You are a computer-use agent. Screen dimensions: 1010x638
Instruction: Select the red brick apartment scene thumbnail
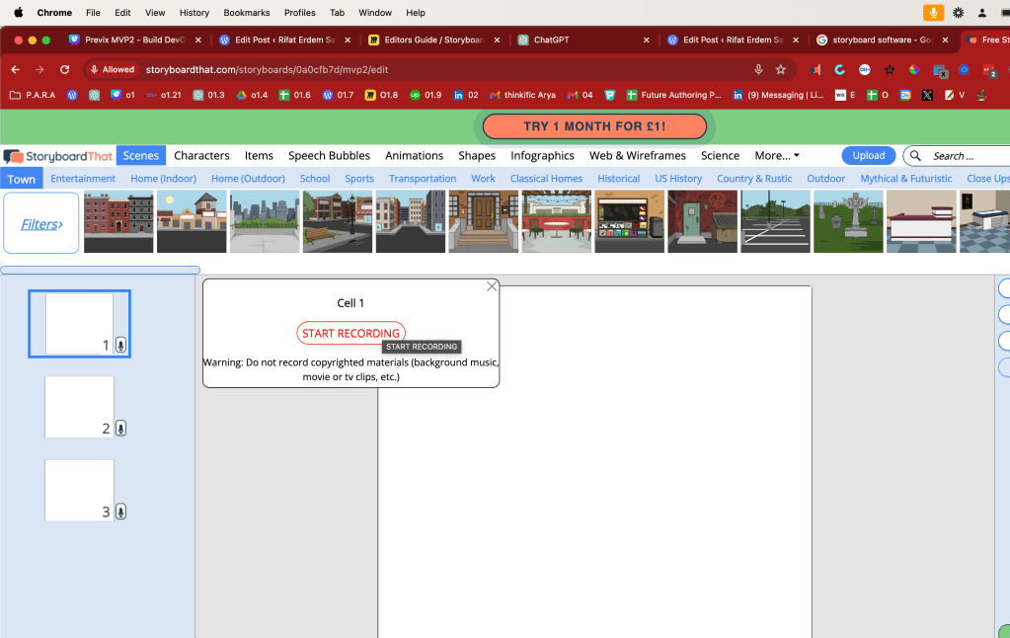point(119,221)
